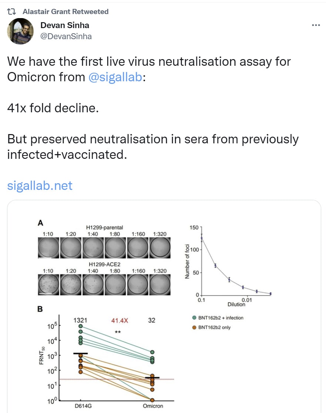Click the Devan Sinha display name
This screenshot has height=413, width=326.
click(x=65, y=25)
